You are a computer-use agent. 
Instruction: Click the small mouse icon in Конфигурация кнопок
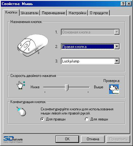tap(21, 111)
